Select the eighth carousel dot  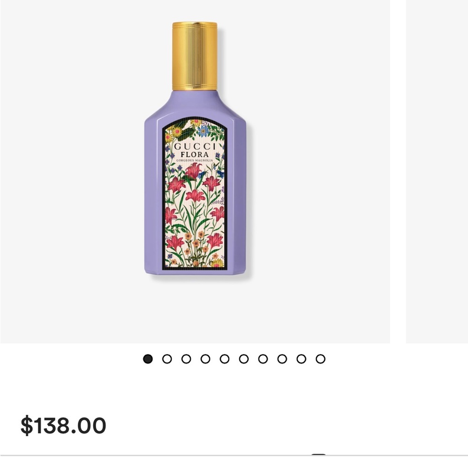(282, 358)
